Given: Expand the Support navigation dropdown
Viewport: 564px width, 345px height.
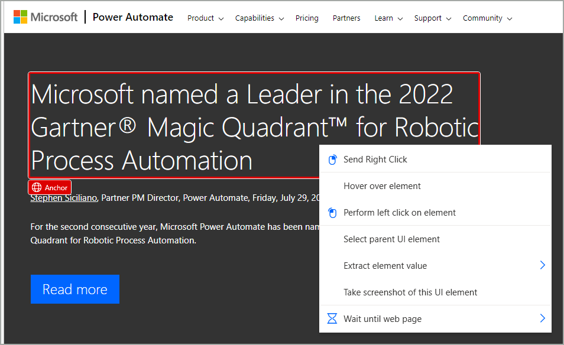Looking at the screenshot, I should pyautogui.click(x=432, y=18).
